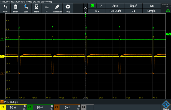
Task: Select the C3 channel ground marker
Action: pos(2,73)
